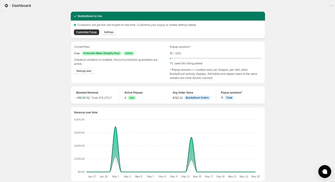Click the Revenue over time chart title
The height and width of the screenshot is (182, 335).
86,113
